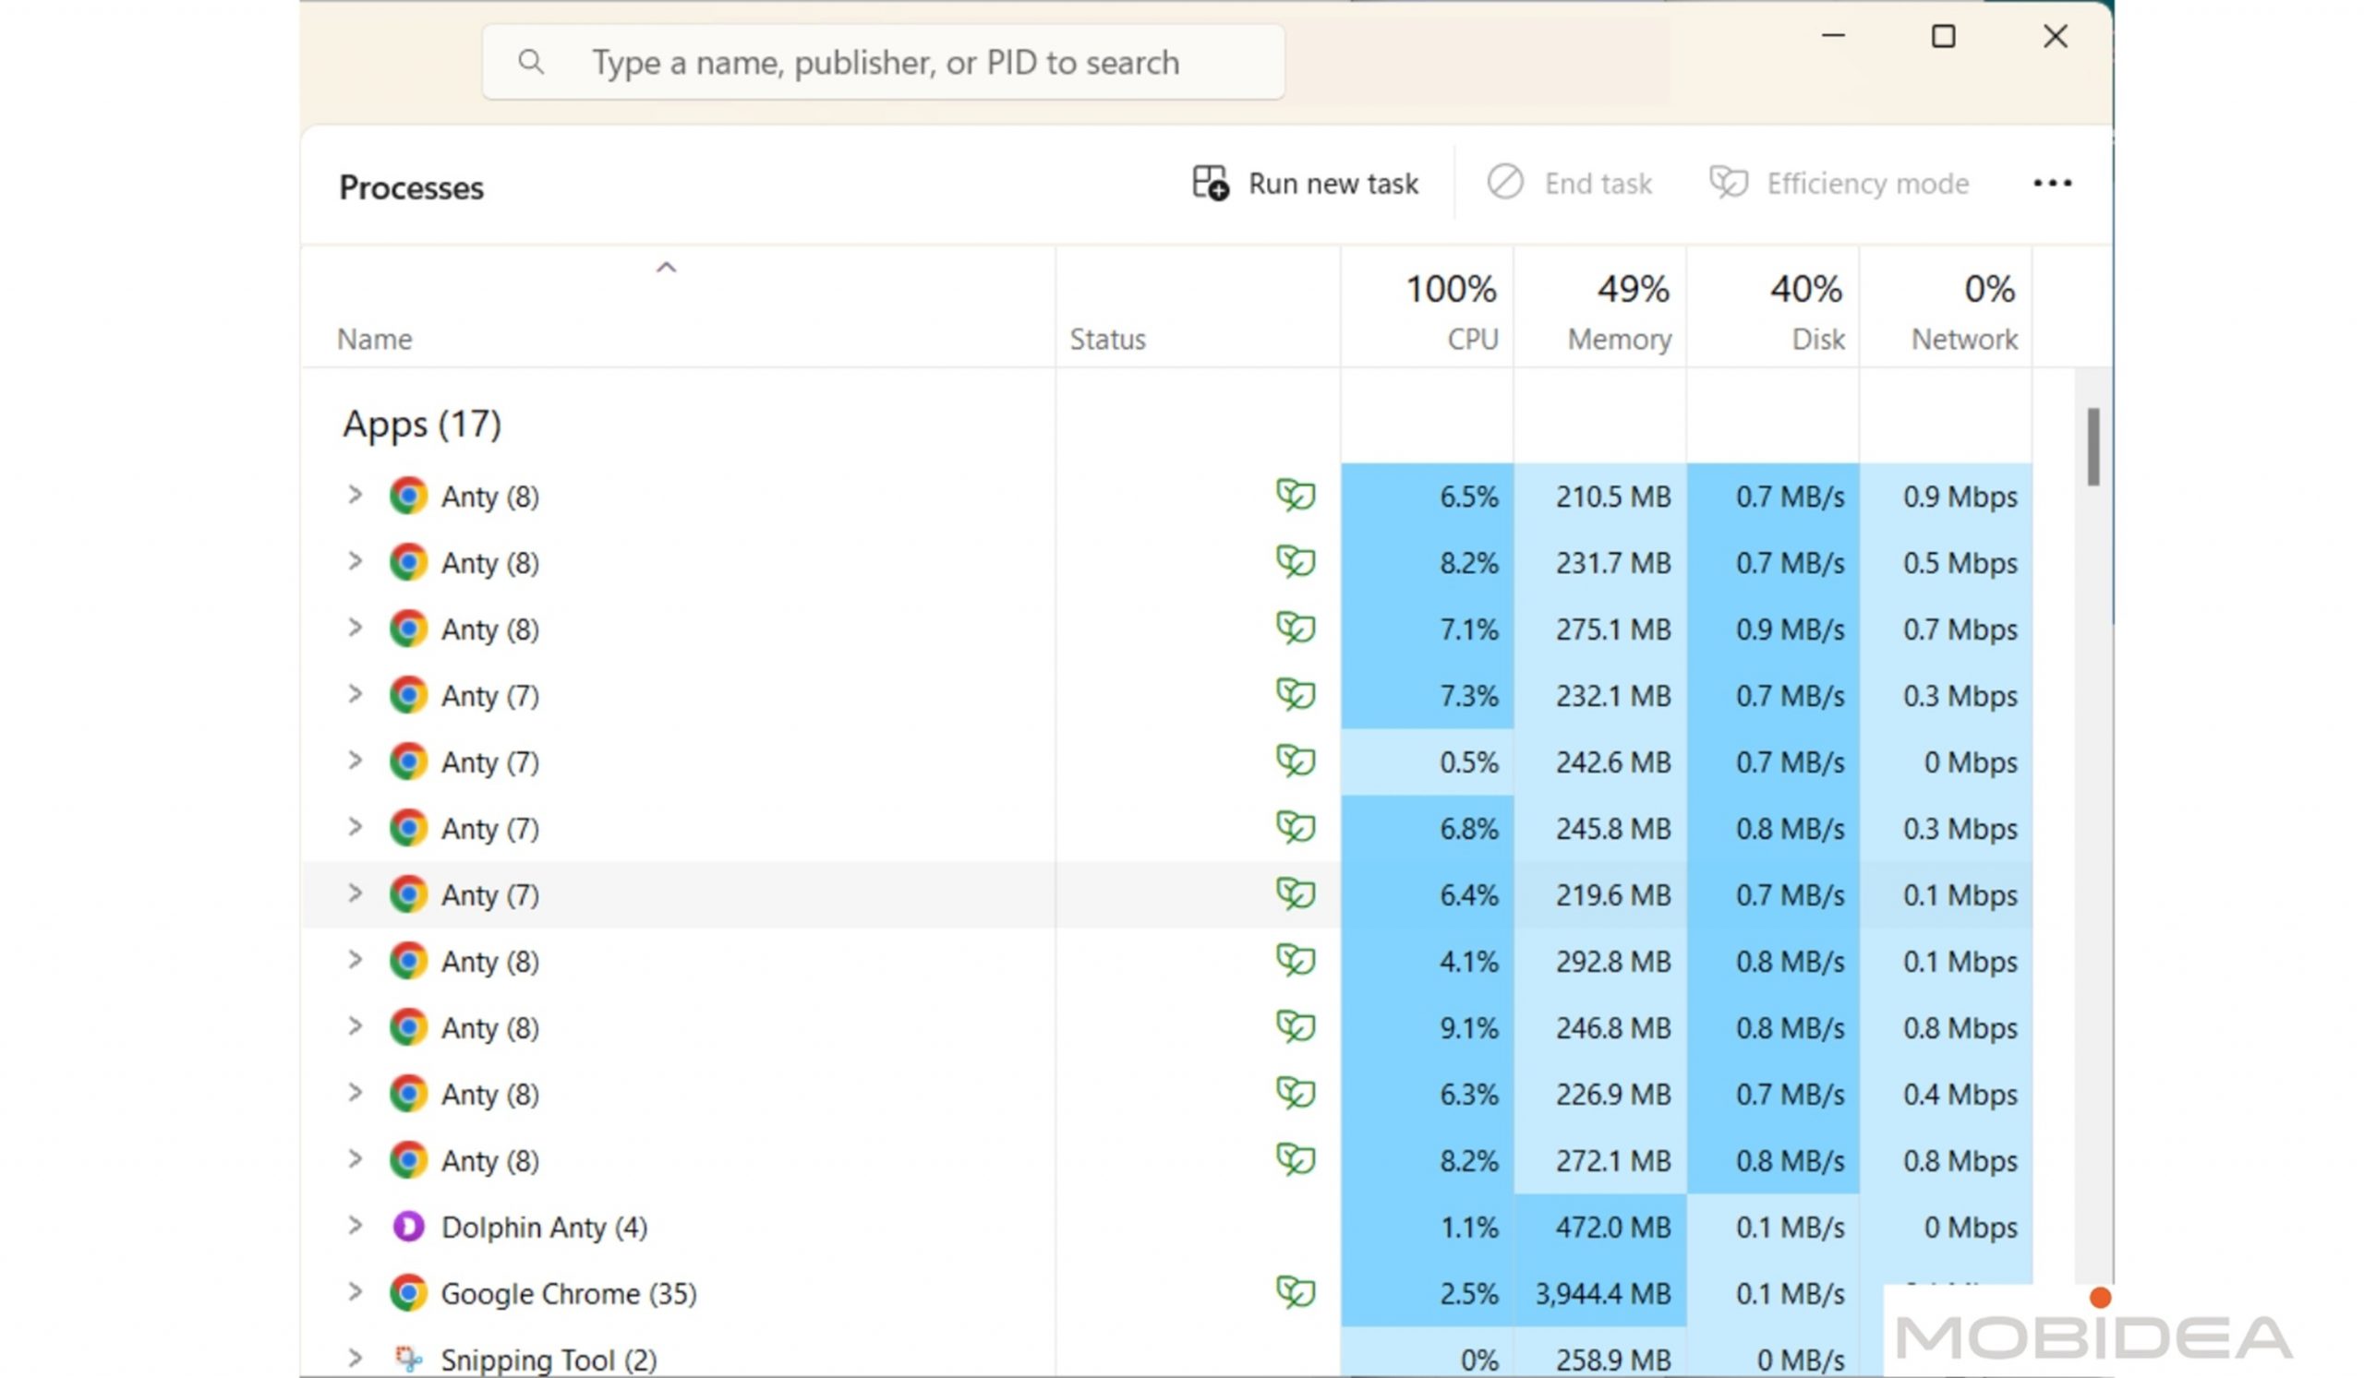This screenshot has height=1378, width=2364.
Task: Open the three-dot more options menu
Action: (x=2052, y=184)
